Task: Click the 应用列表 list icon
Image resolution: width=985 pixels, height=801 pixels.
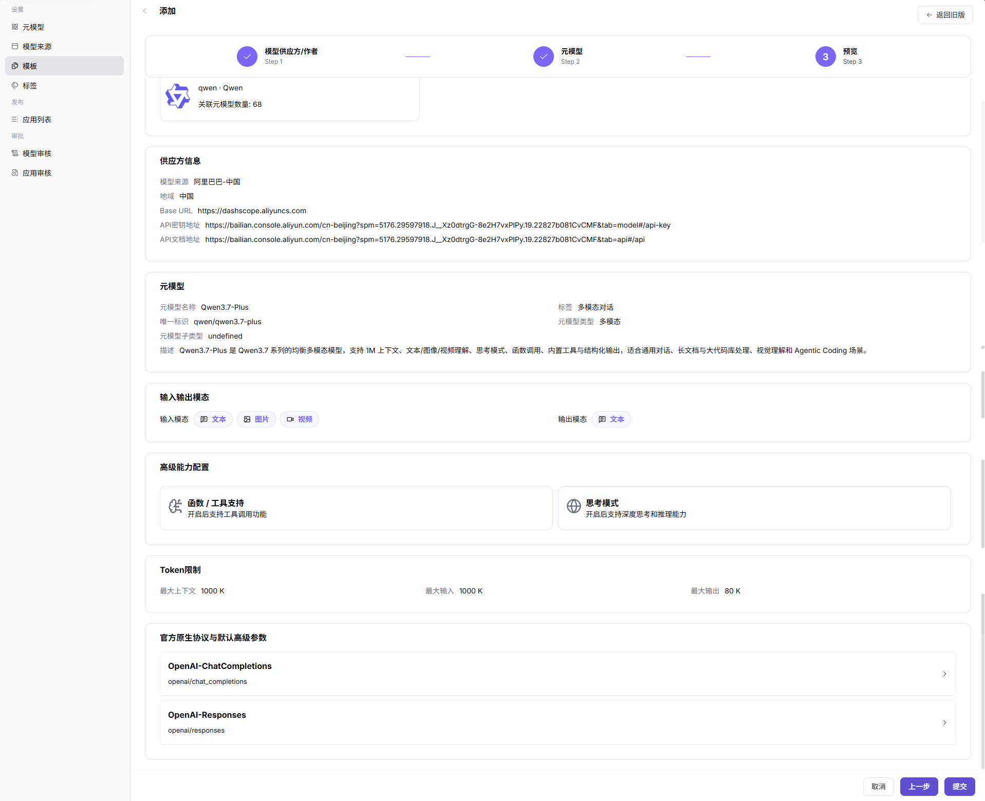Action: click(x=15, y=119)
